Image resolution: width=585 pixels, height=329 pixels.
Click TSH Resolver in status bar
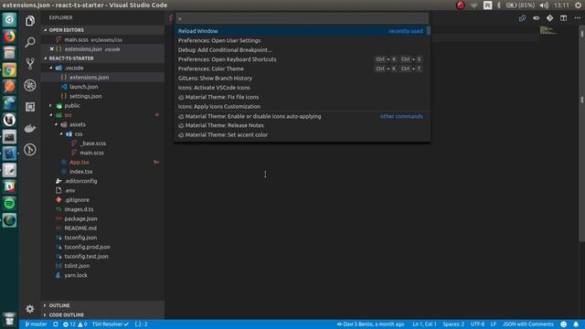111,324
